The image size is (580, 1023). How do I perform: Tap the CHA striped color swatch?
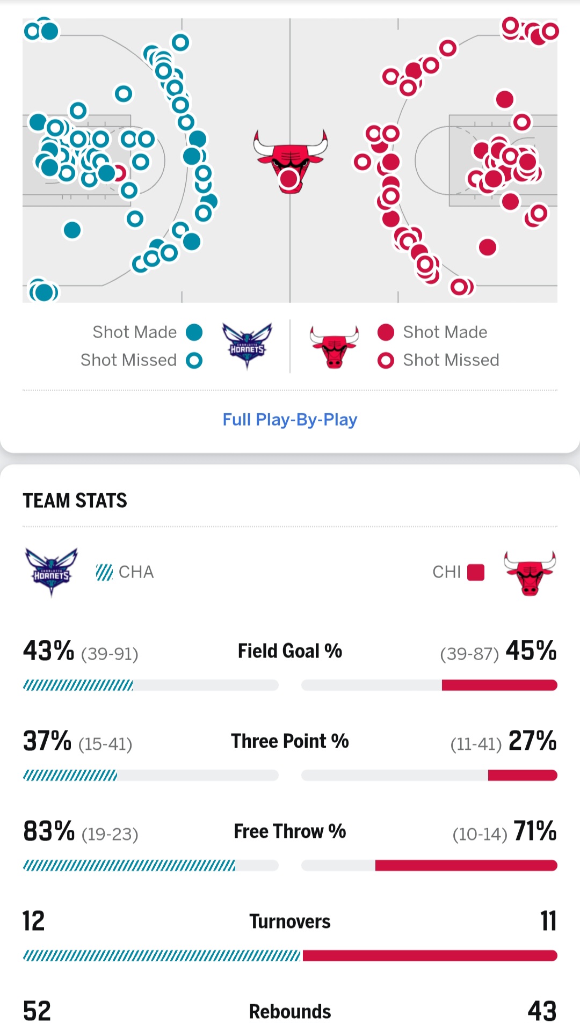click(x=104, y=572)
